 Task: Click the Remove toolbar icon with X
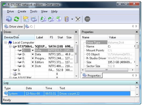tap(78, 19)
